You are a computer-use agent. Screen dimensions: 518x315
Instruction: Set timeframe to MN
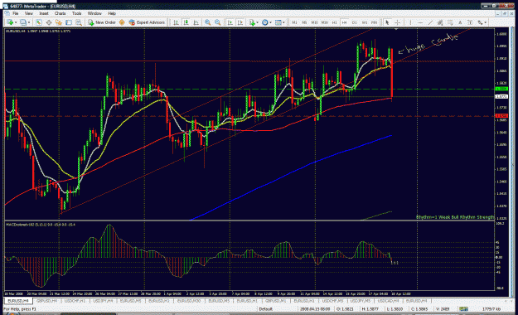click(374, 22)
